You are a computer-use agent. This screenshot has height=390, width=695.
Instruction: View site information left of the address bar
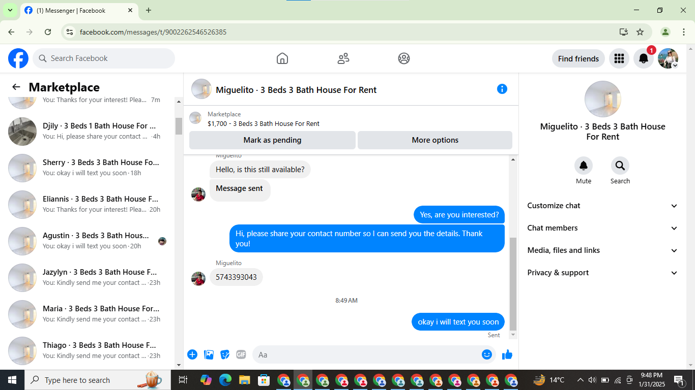[x=70, y=32]
